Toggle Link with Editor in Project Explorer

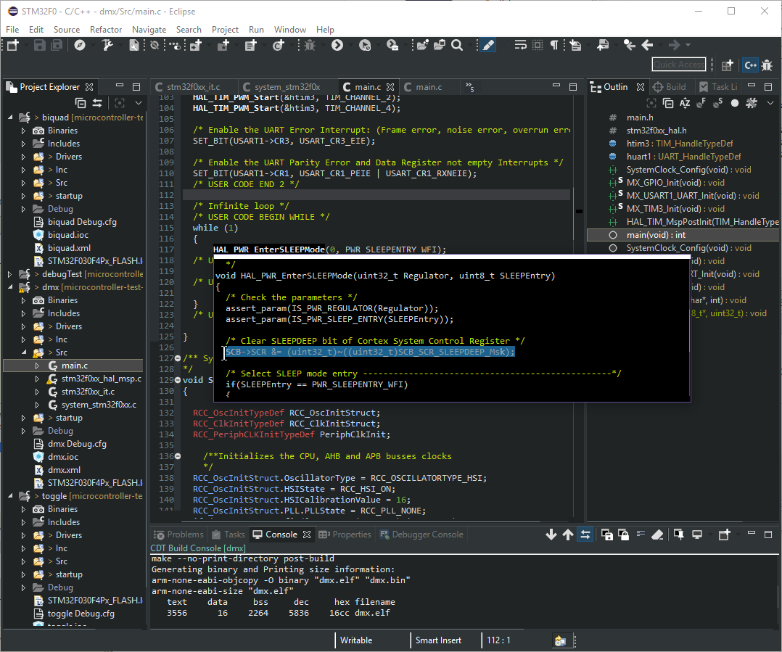point(97,103)
